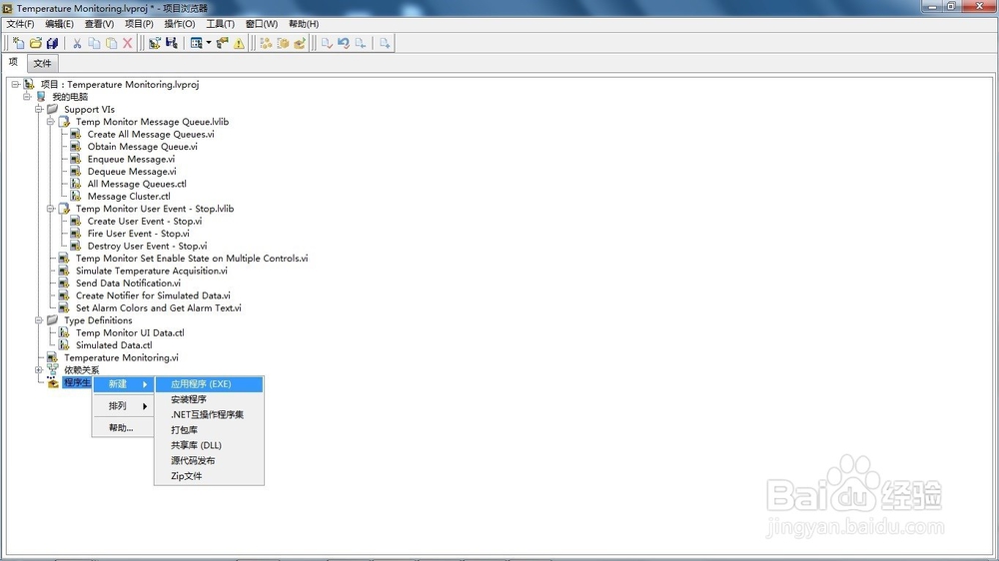Switch to the 文件 tab
This screenshot has width=999, height=561.
(x=42, y=63)
